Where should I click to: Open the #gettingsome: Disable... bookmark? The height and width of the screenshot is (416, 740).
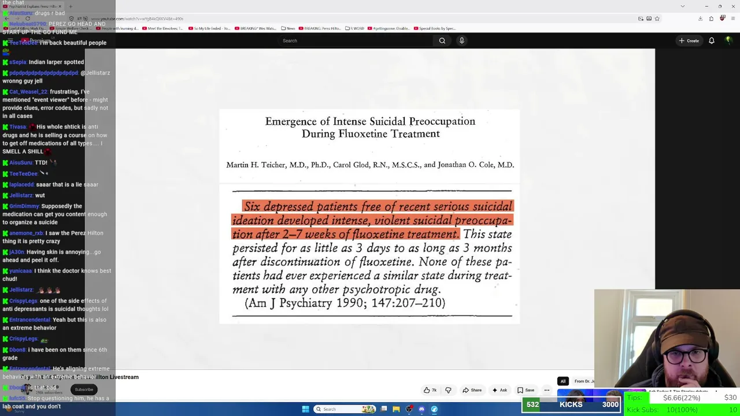[x=388, y=28]
